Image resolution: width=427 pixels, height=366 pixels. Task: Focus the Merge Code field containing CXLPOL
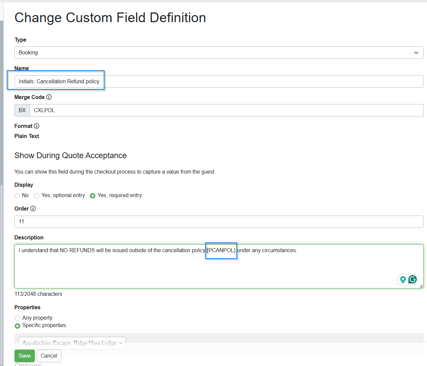click(226, 110)
